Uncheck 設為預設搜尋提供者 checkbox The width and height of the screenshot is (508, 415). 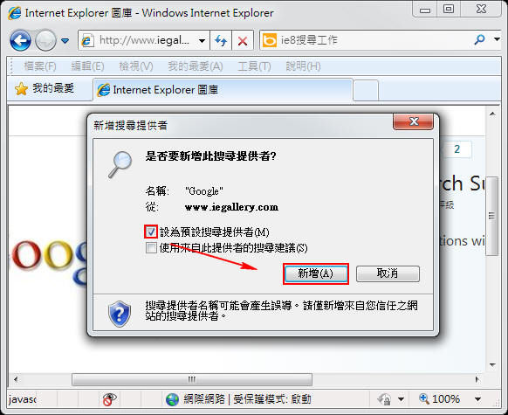pos(151,232)
